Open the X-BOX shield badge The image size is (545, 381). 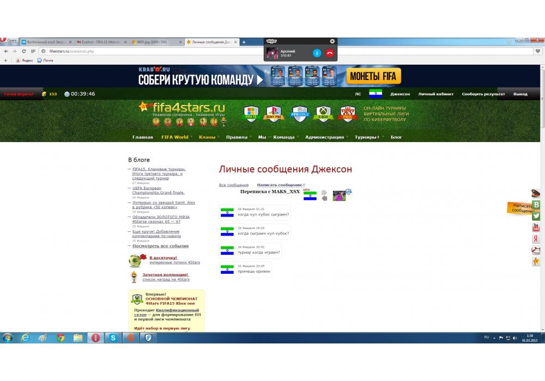point(323,114)
